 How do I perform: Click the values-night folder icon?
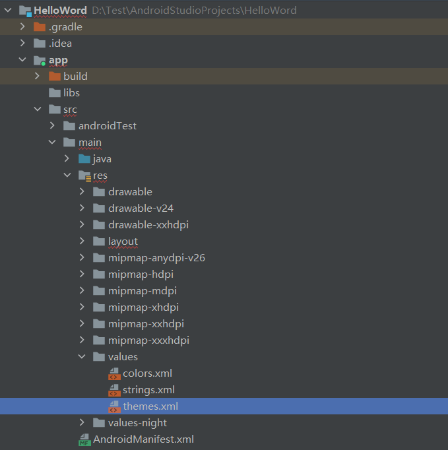coord(99,423)
